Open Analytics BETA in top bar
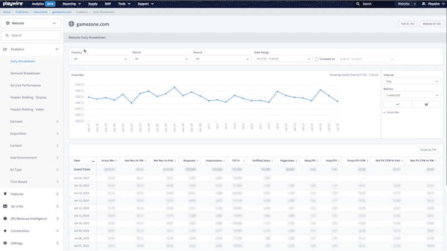 [43, 4]
